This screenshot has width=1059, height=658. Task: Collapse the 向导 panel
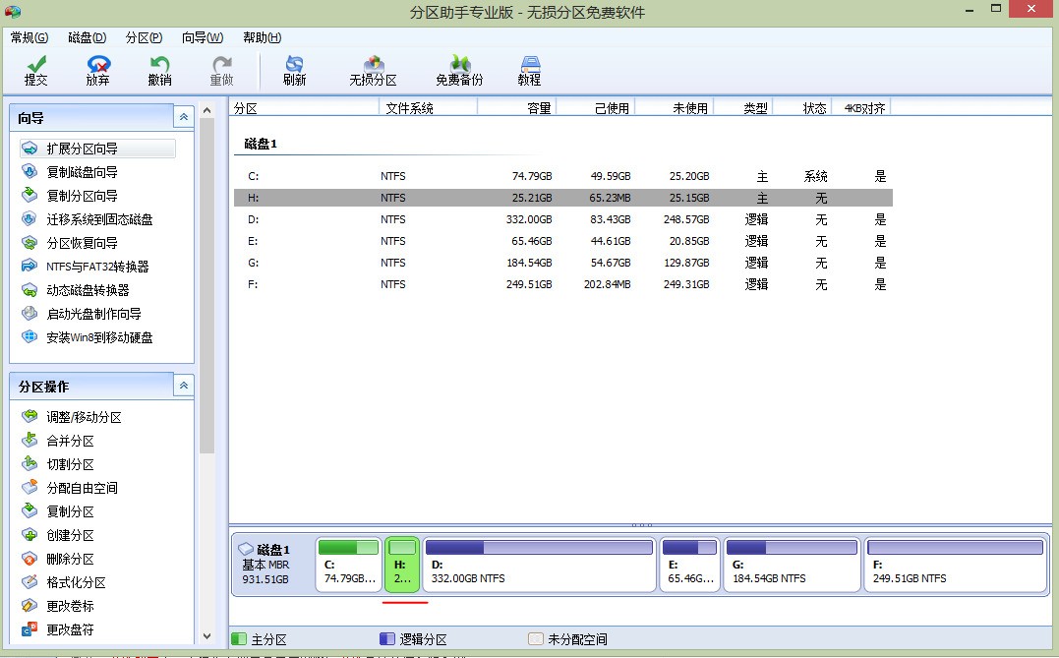(x=183, y=117)
